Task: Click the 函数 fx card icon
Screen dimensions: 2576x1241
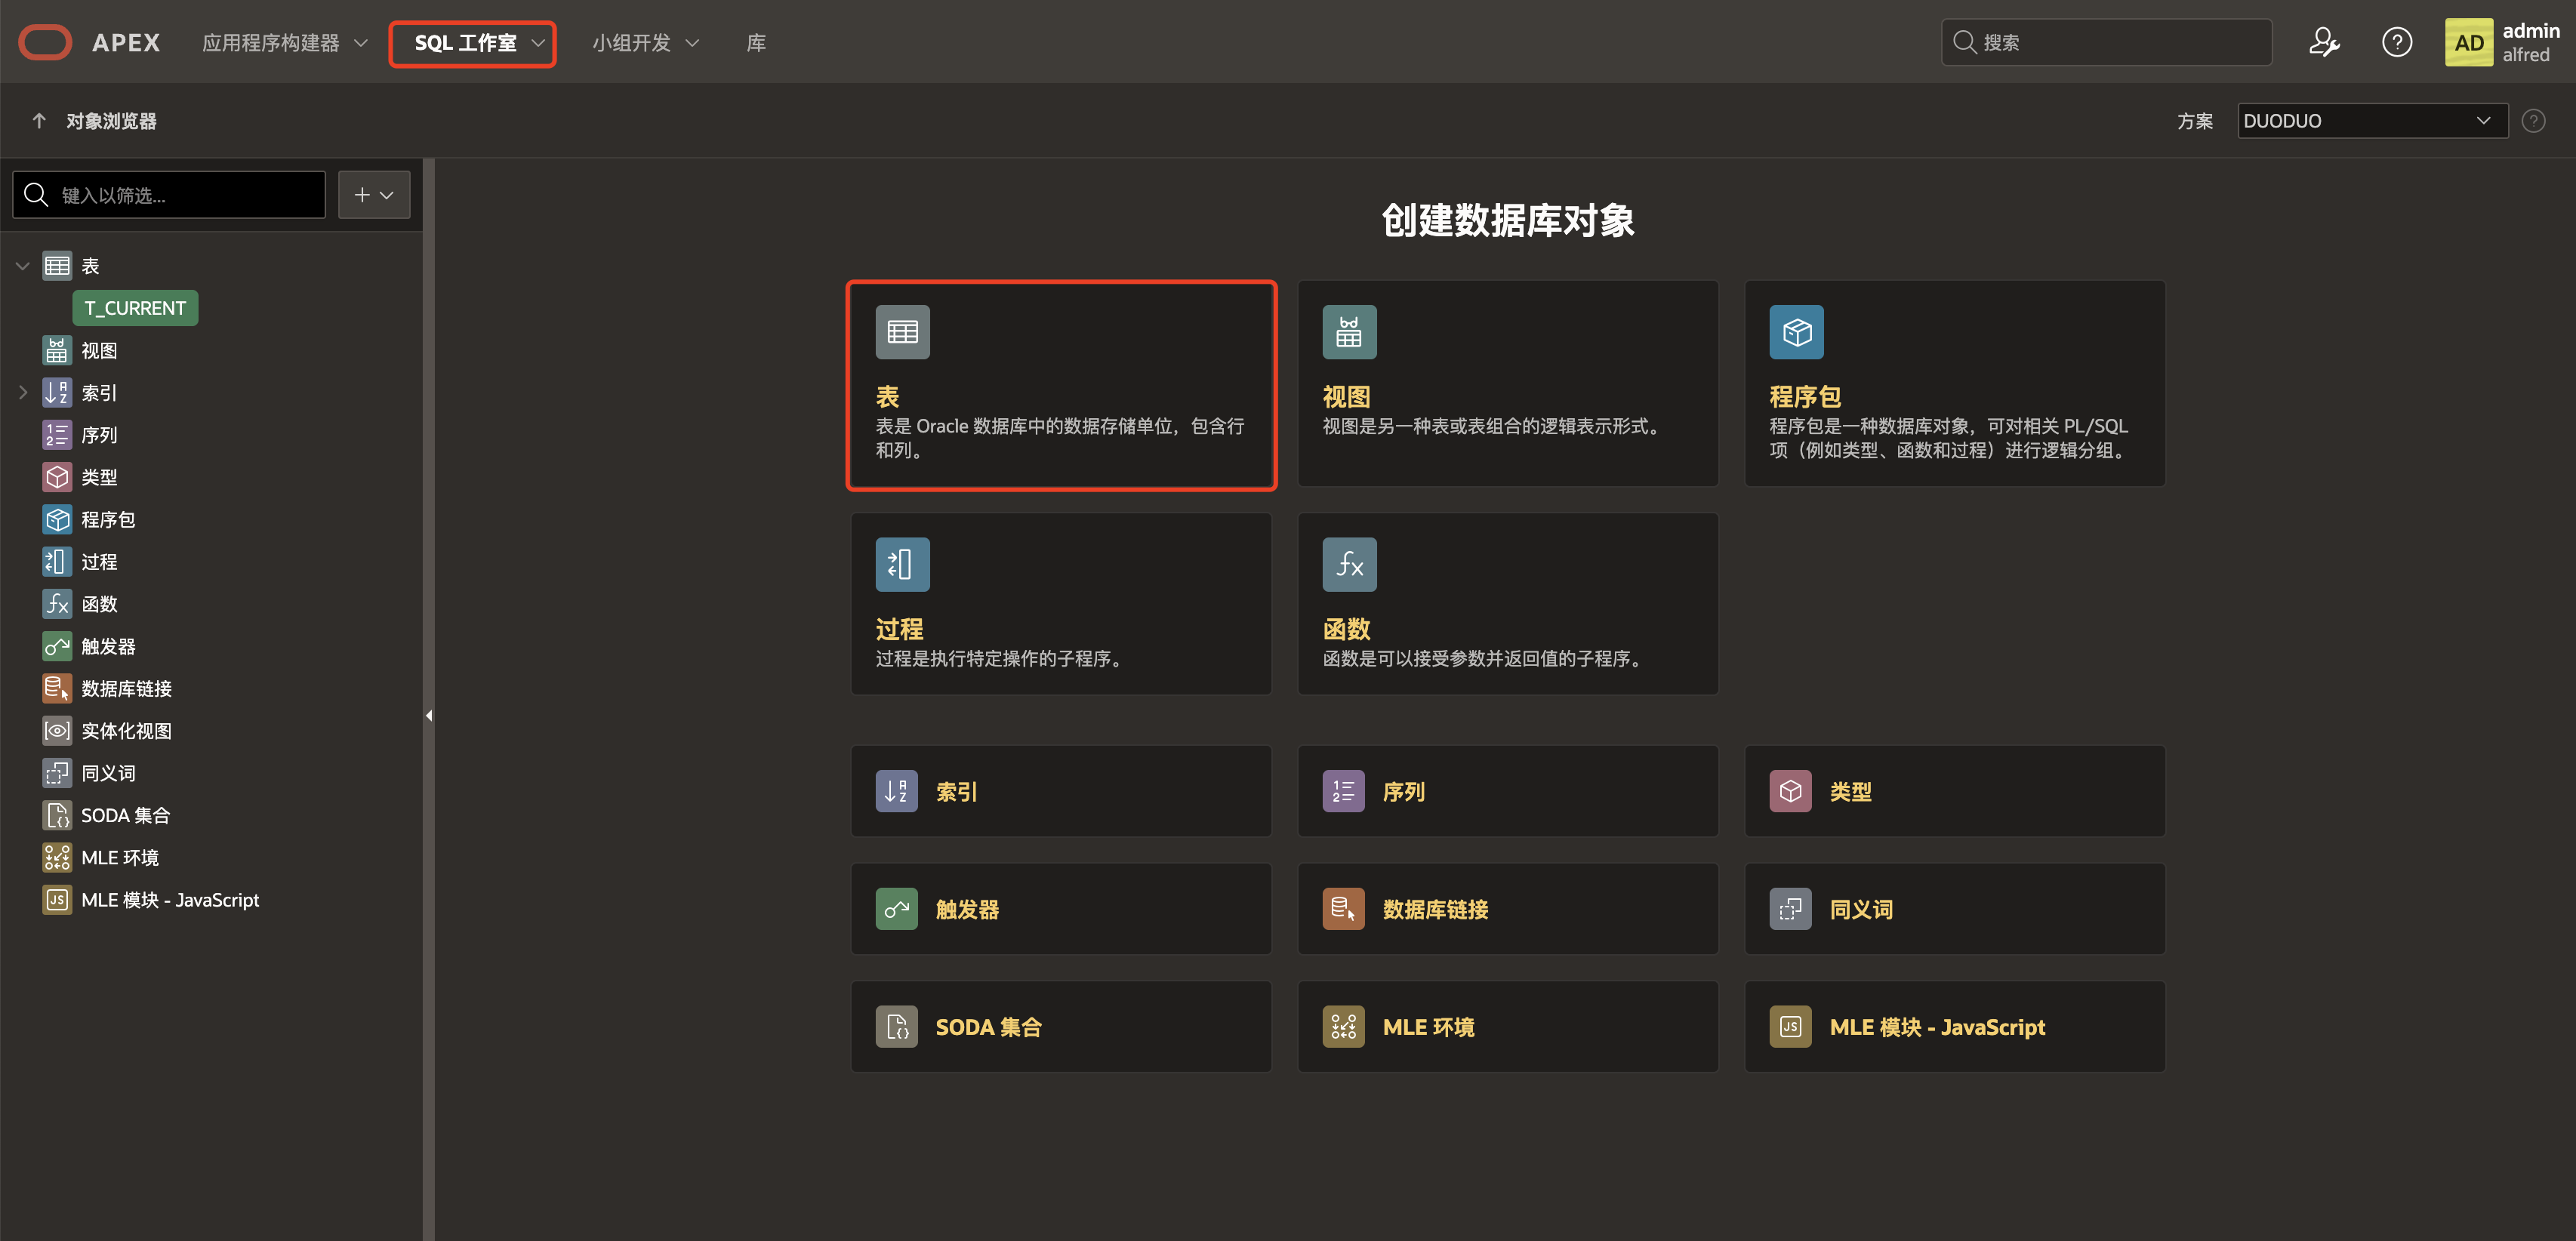Action: pos(1349,565)
